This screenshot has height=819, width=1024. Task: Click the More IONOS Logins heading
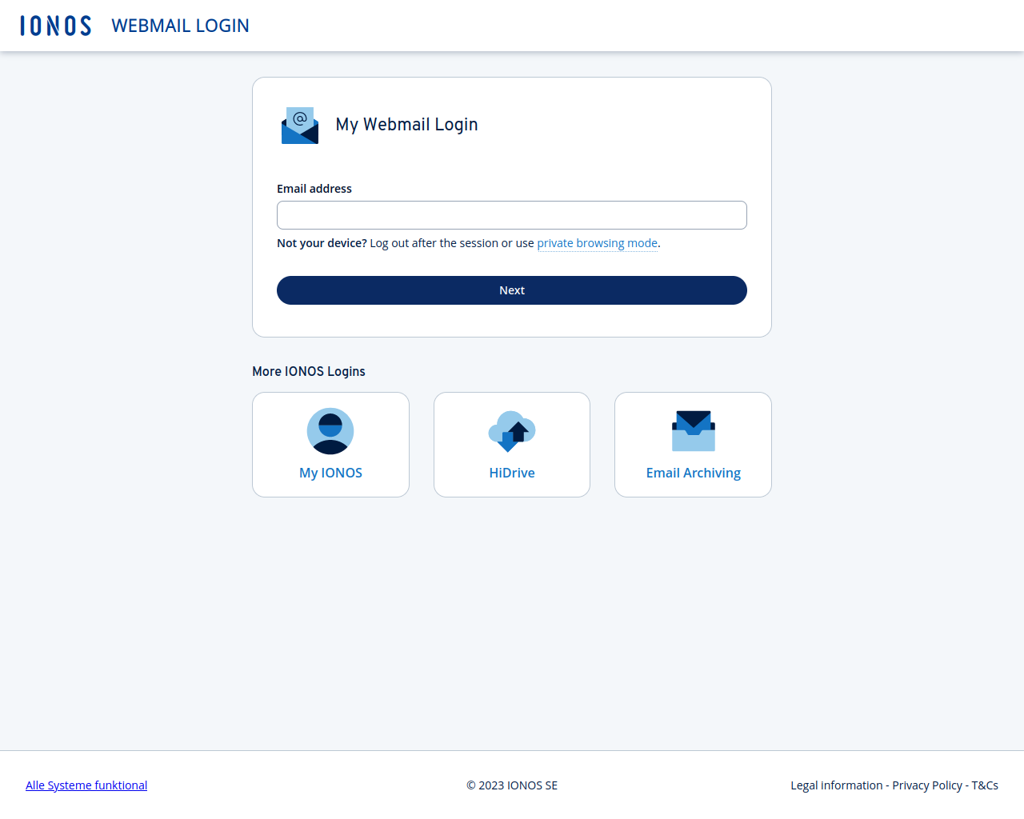309,371
